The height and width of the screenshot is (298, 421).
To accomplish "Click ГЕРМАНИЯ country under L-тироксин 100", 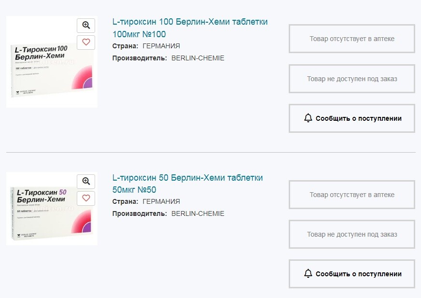I will coord(161,46).
